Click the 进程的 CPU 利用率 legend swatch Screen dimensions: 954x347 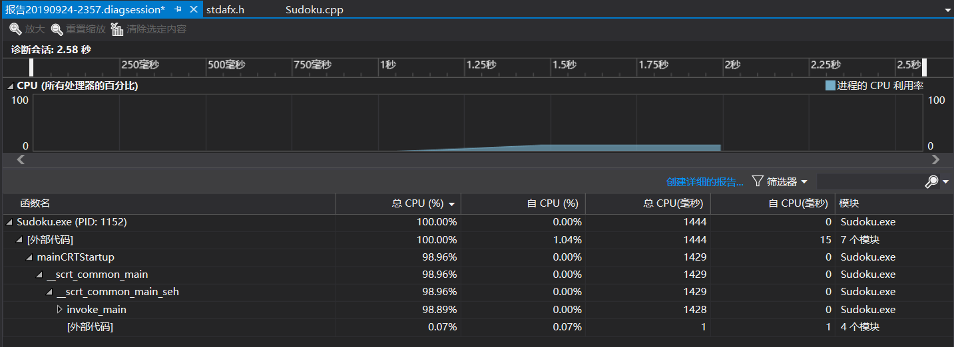coord(830,86)
